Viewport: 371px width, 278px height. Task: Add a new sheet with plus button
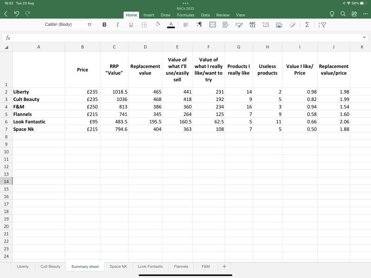(224, 266)
